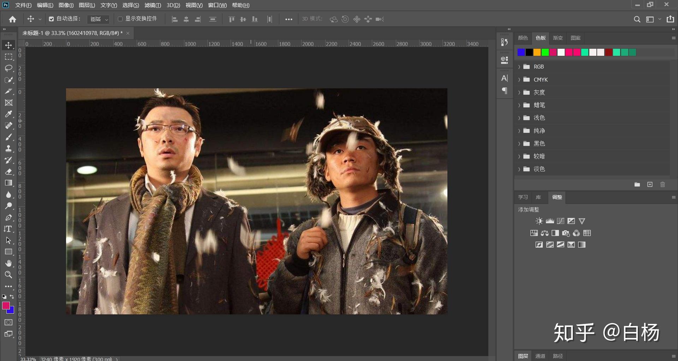The image size is (678, 361).
Task: Open the 图层 auto-select dropdown
Action: [98, 19]
